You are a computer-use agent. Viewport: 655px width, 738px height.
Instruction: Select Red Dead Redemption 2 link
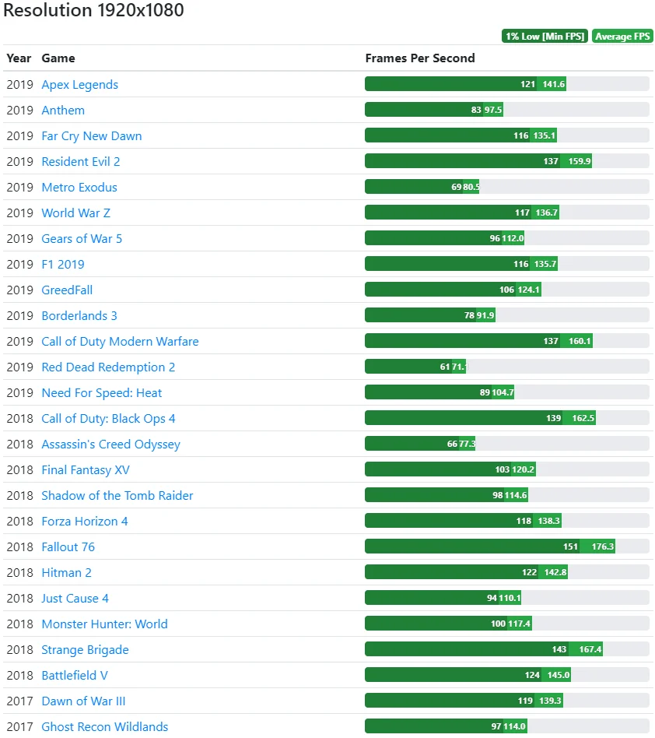pos(108,367)
